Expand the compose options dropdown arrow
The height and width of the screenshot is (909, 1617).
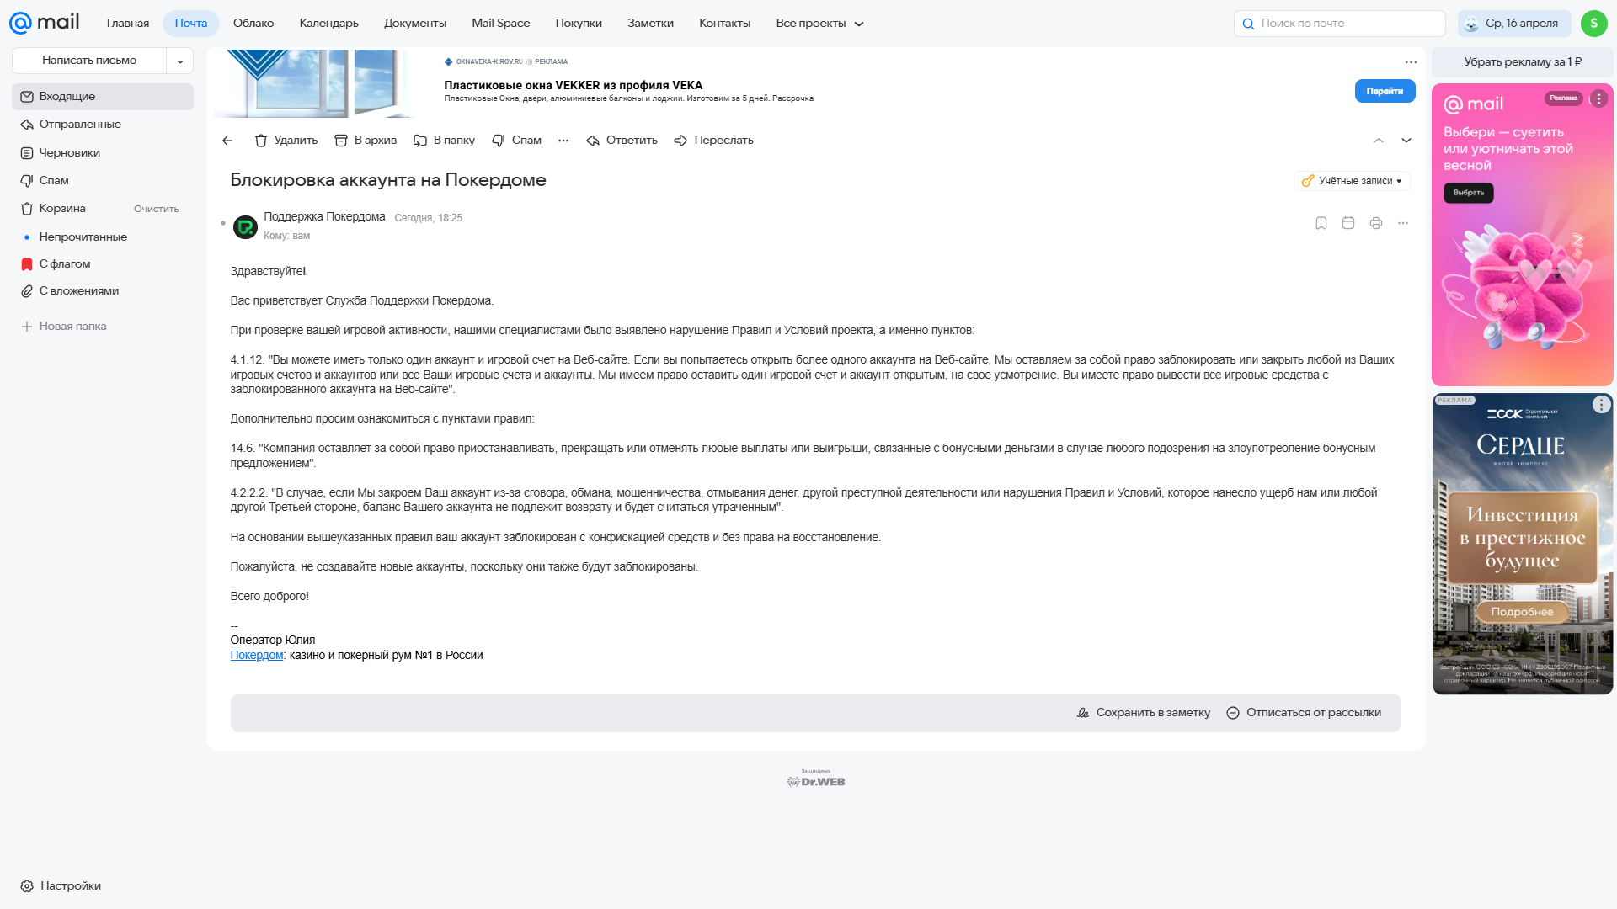point(180,61)
